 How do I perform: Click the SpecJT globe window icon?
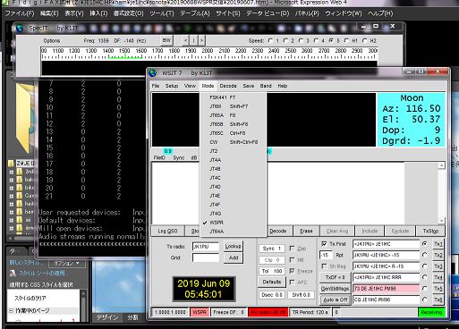pos(20,29)
